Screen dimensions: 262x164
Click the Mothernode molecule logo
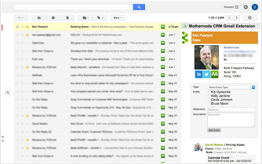[x=185, y=38]
